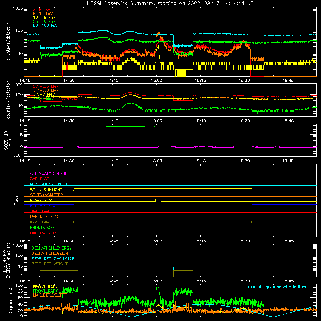Screen dimensions: 321x321
Task: Select the green FRONTS_OFF flag label
Action: tap(43, 228)
